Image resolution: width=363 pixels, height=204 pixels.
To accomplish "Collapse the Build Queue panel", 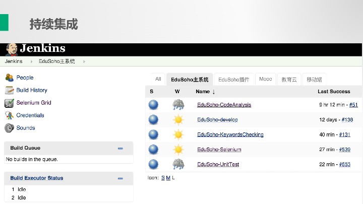I will tap(120, 148).
